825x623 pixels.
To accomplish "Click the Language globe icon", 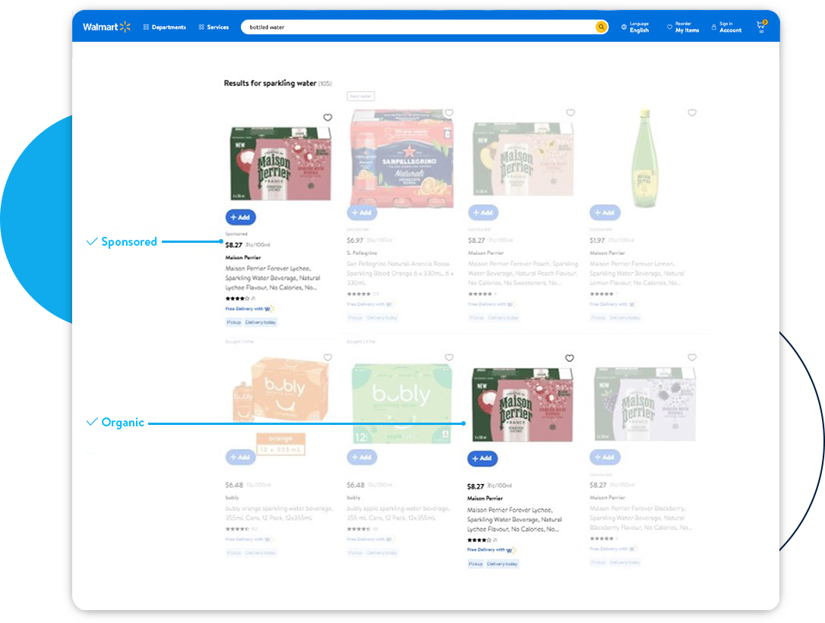I will tap(624, 25).
